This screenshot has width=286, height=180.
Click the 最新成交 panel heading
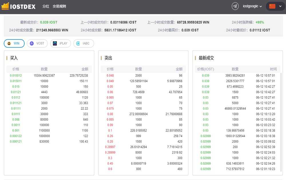click(206, 58)
